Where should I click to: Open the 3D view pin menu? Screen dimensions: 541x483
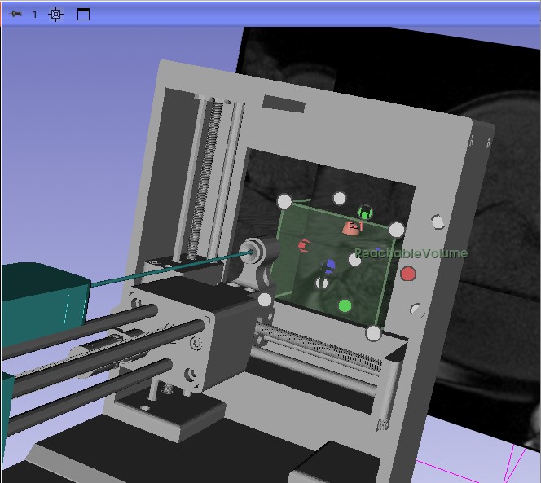15,14
